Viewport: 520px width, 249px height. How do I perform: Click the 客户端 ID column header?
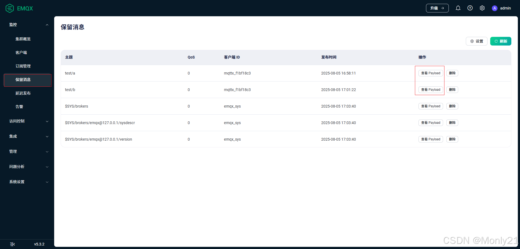click(232, 57)
